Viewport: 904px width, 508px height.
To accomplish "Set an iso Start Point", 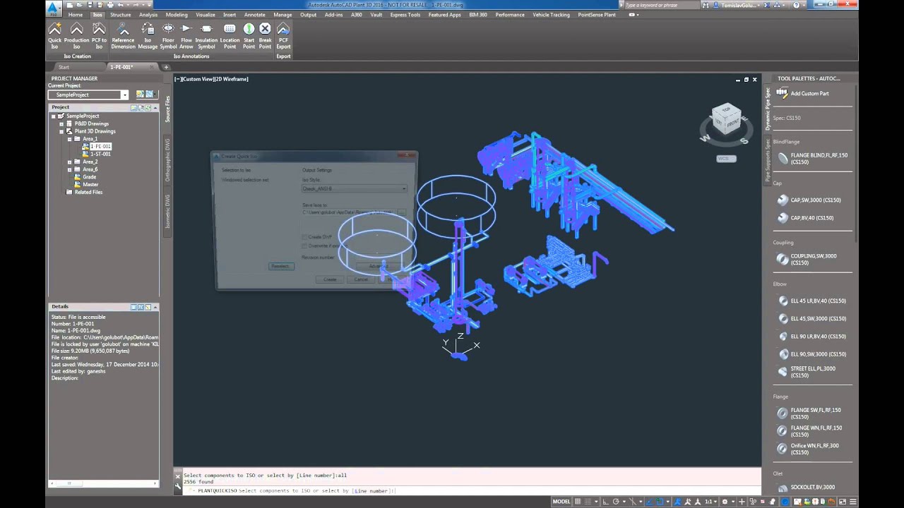I will coord(249,35).
